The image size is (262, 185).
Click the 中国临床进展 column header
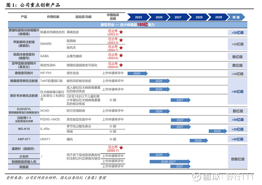pyautogui.click(x=113, y=17)
